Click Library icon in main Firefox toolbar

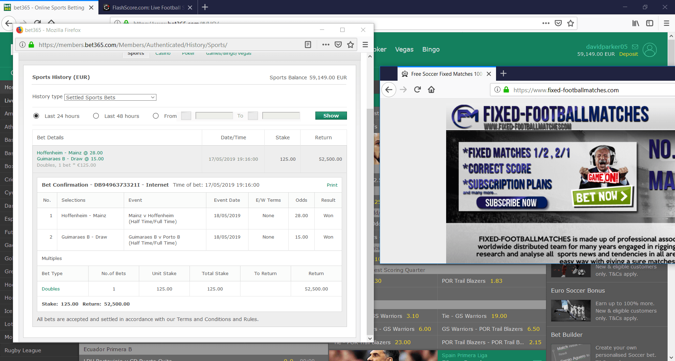636,23
